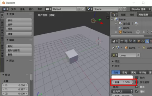Click the 移动 (Translate) button
The image size is (152, 96).
(x=19, y=20)
